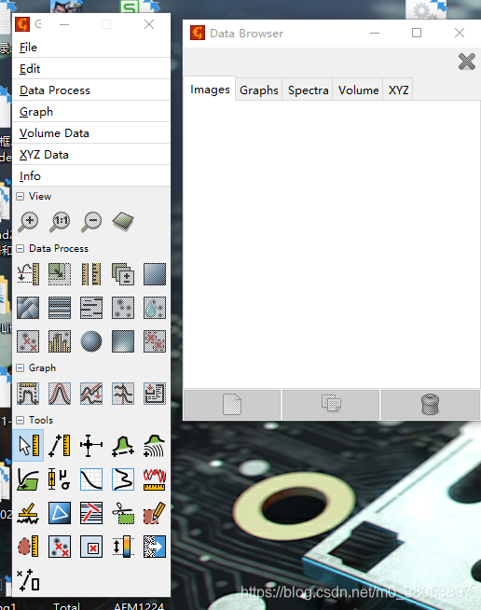Switch to the Volume tab

pos(358,90)
